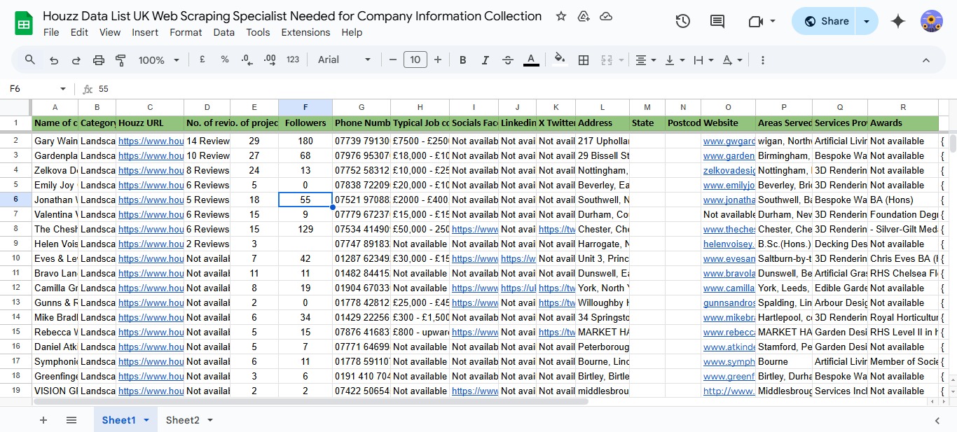Open the File menu
This screenshot has height=432, width=957.
(51, 32)
